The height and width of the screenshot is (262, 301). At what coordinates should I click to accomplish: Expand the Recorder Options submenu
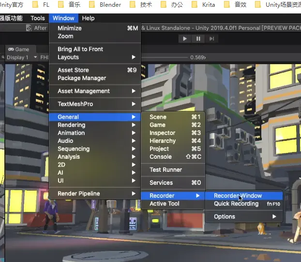(244, 217)
